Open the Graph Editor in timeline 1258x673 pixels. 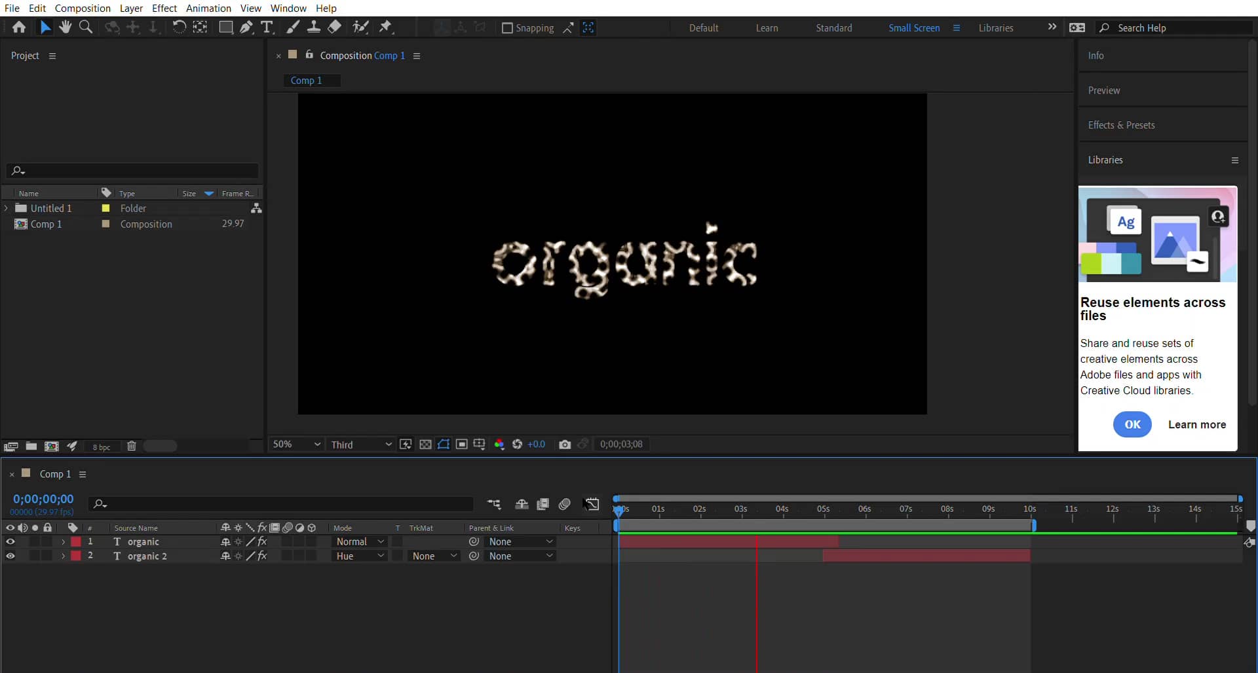point(592,504)
